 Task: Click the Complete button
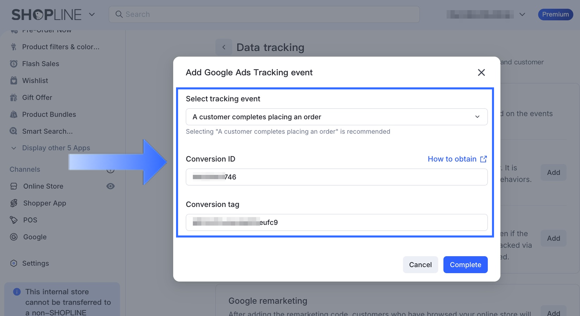click(465, 265)
